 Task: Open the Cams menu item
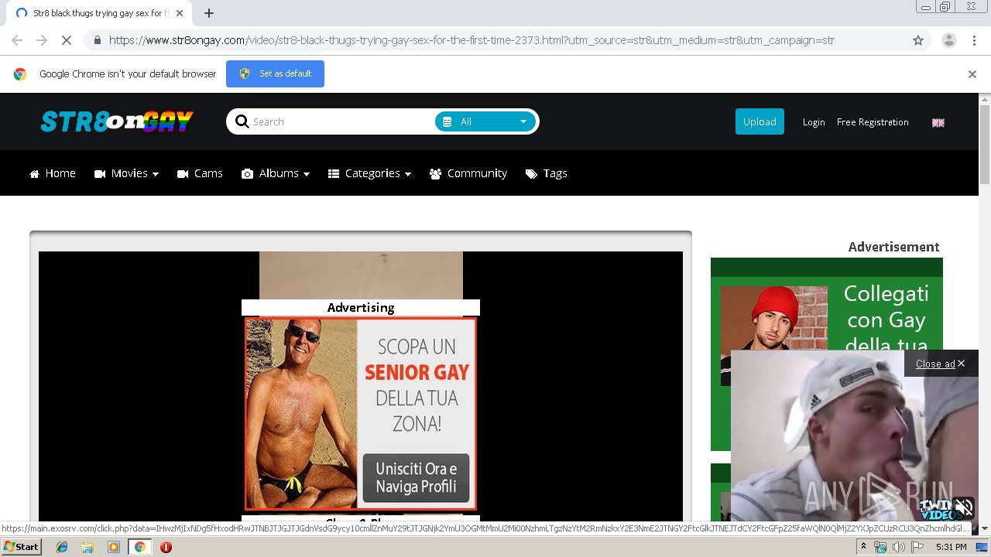coord(200,173)
